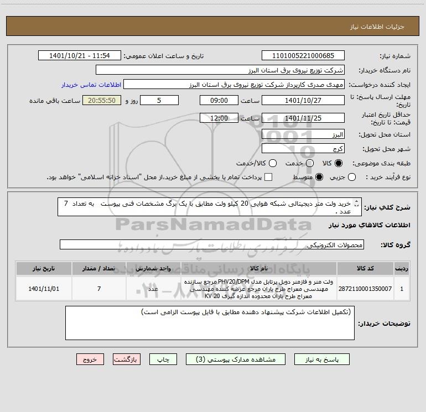The height and width of the screenshot is (412, 426).
Task: Click the buyer organization name field
Action: point(220,70)
